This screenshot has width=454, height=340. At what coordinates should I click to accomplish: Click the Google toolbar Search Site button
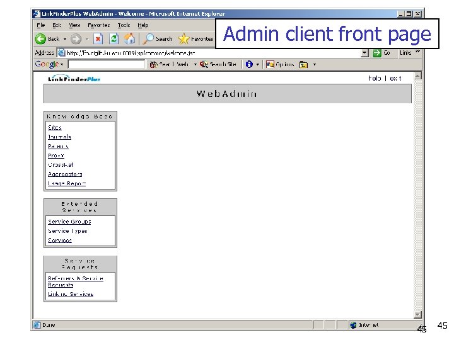click(x=218, y=64)
